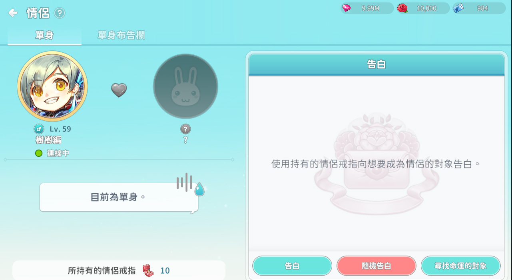Click the male gender icon beside Lv. 59
This screenshot has width=512, height=280.
point(39,129)
